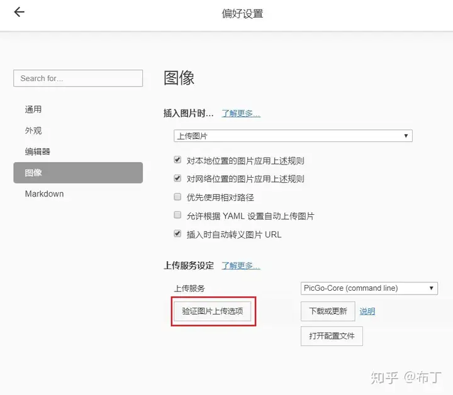The width and height of the screenshot is (453, 395).
Task: Expand the PicGo-Core (command line) dropdown
Action: pos(369,288)
